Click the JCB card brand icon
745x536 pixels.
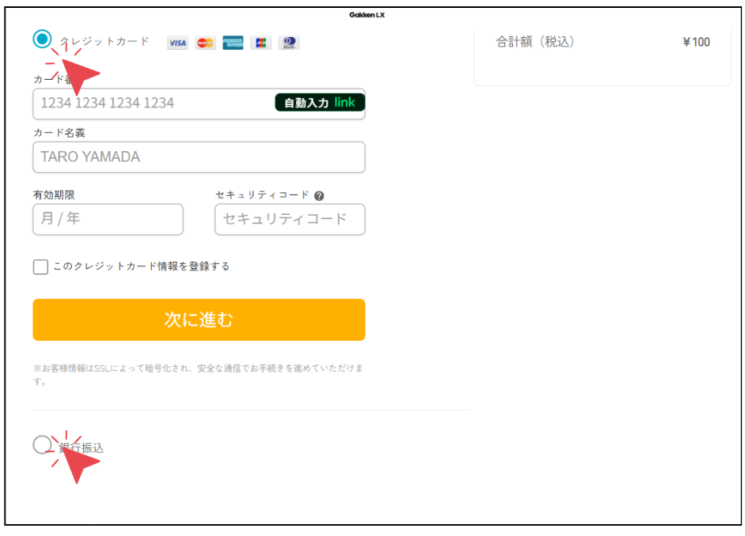coord(261,42)
